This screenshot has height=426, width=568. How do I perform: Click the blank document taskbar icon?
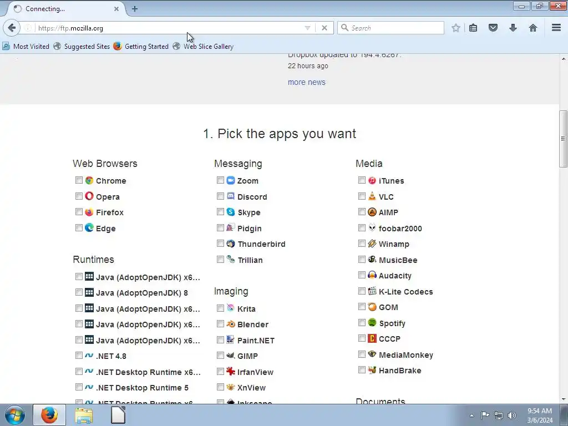(118, 415)
